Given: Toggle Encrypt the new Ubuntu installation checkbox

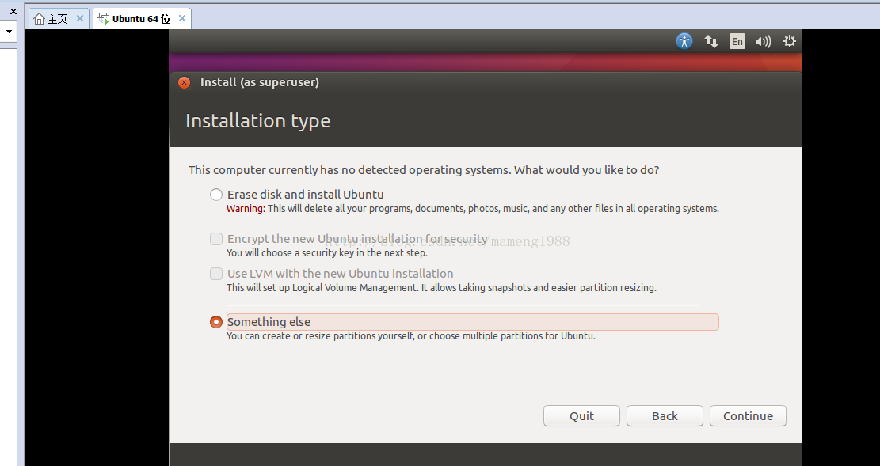Looking at the screenshot, I should pos(216,239).
